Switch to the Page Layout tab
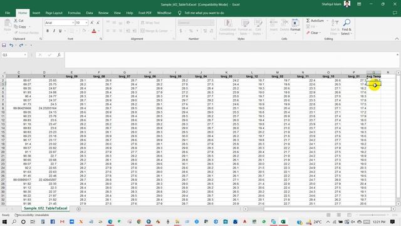Viewport: 401px width, 226px height. click(x=54, y=13)
